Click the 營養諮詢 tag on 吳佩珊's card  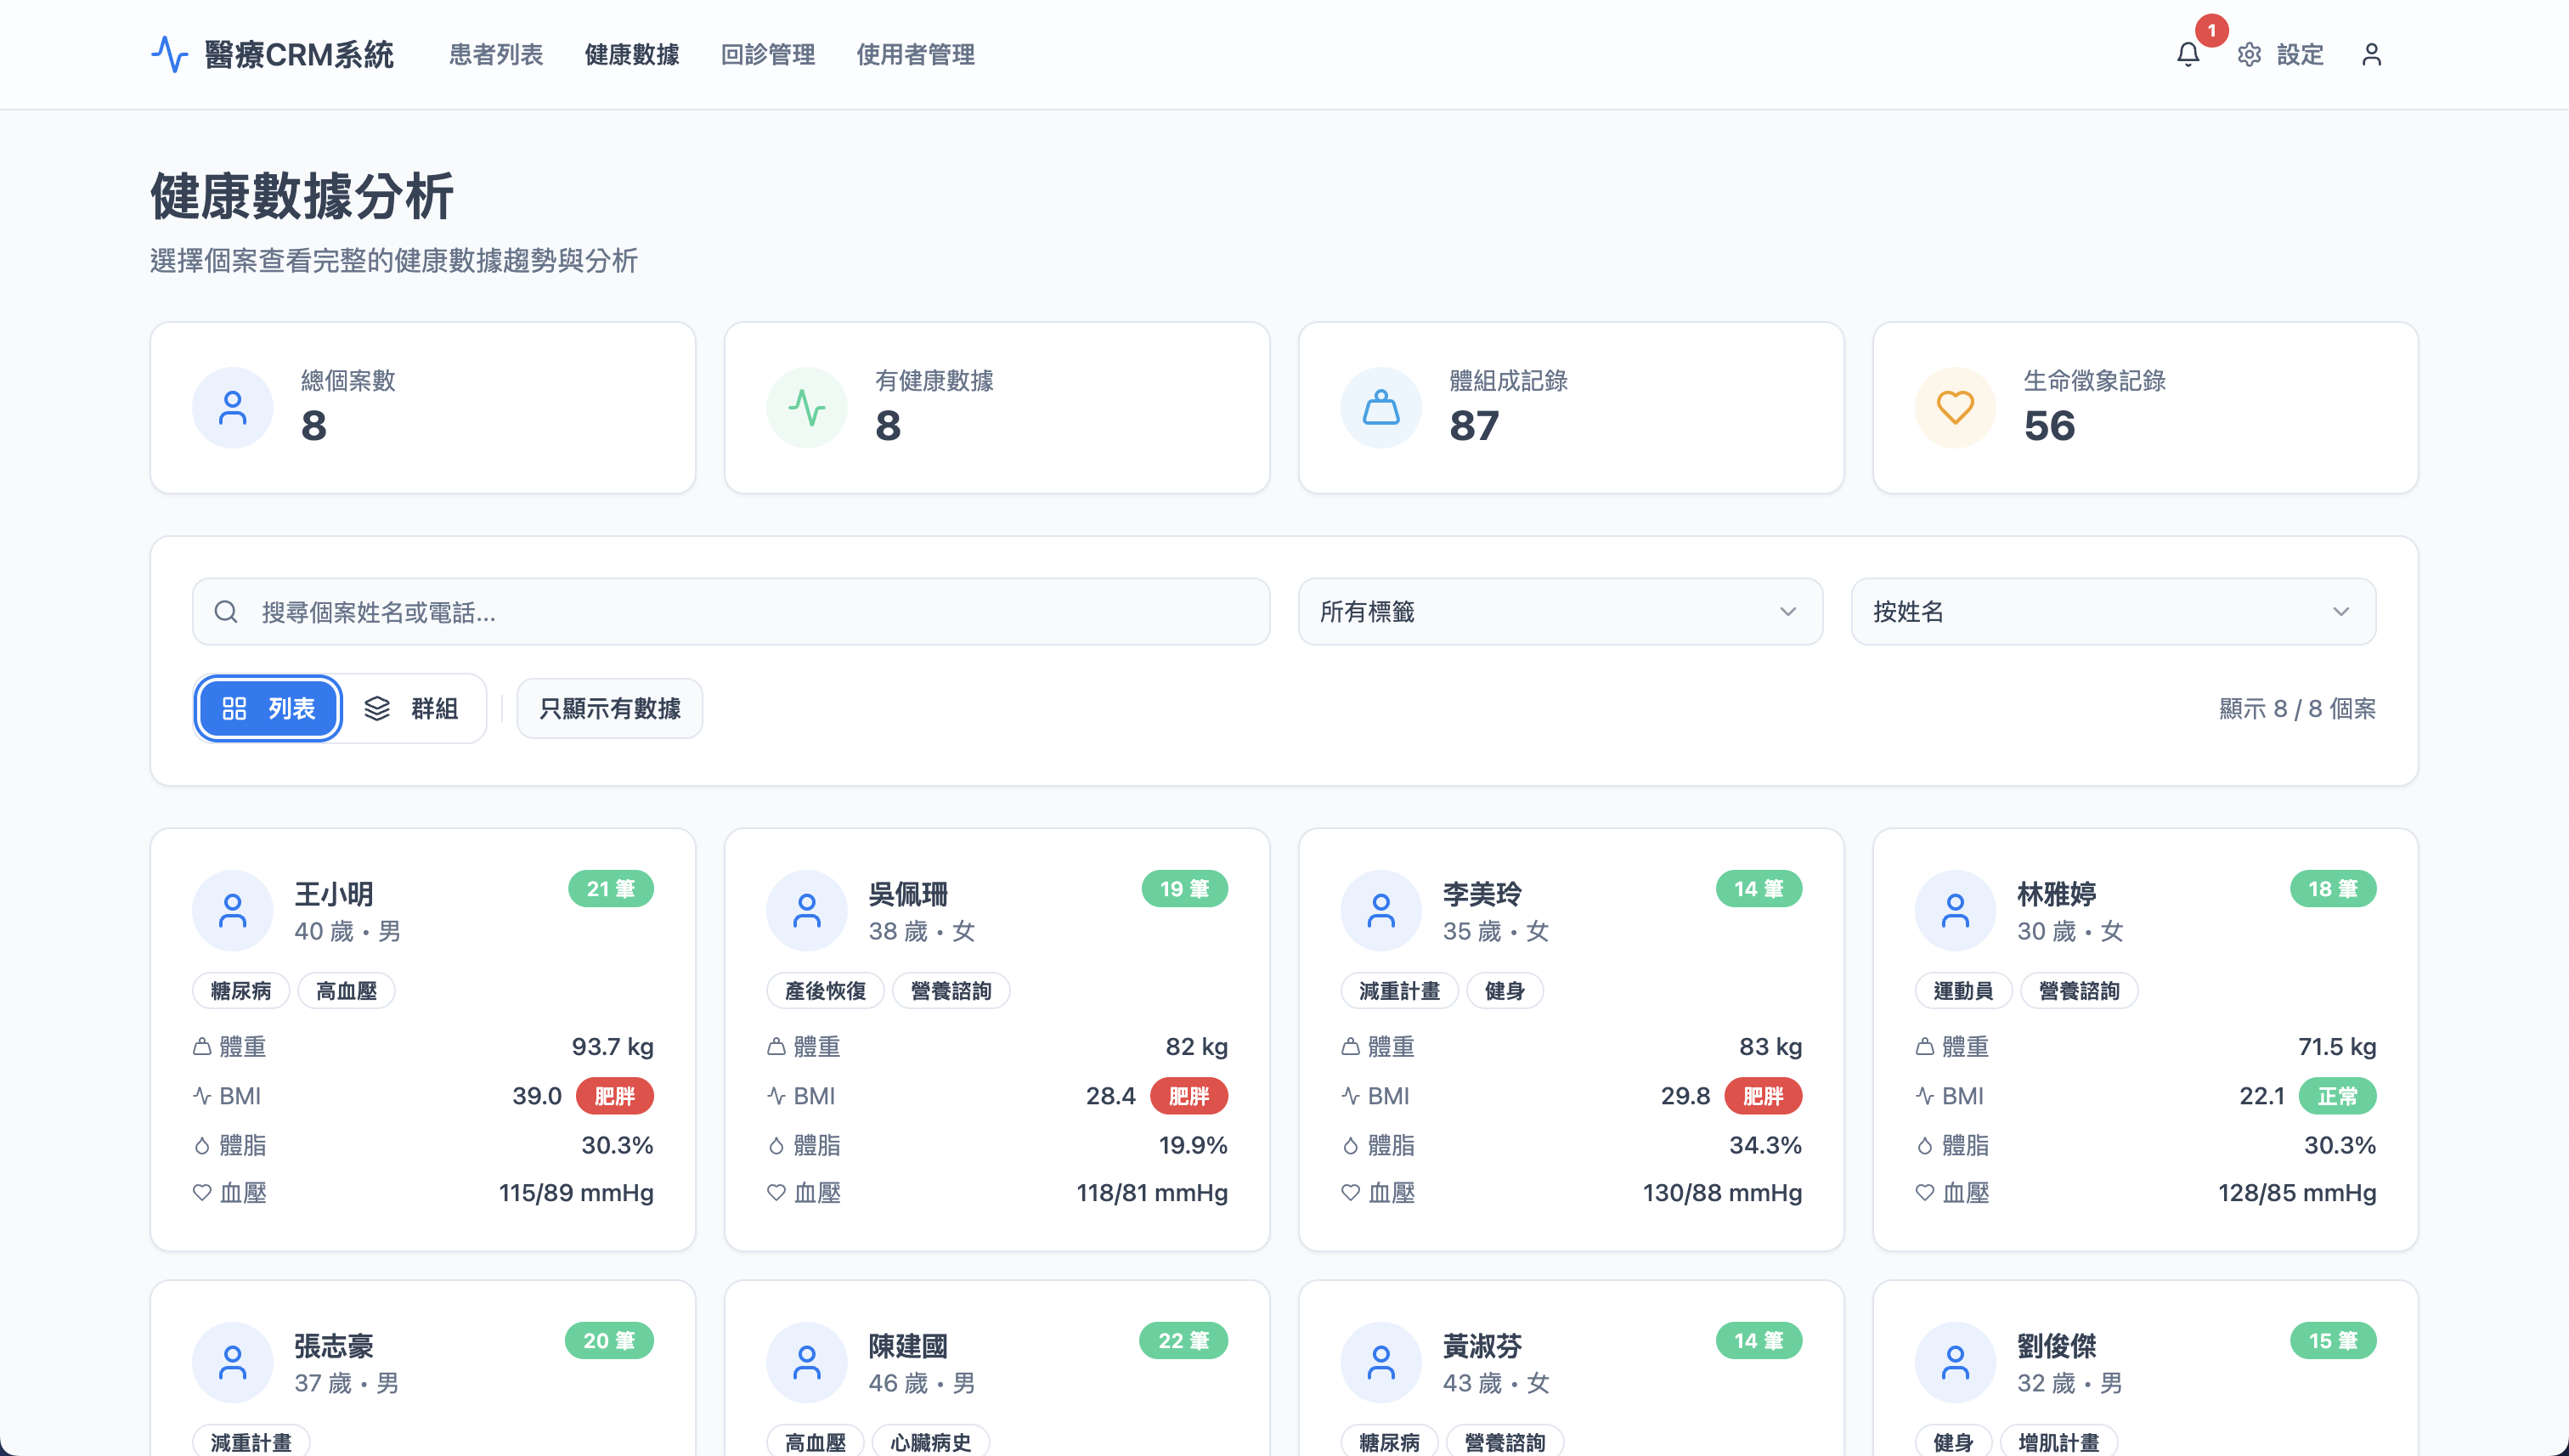[x=951, y=990]
